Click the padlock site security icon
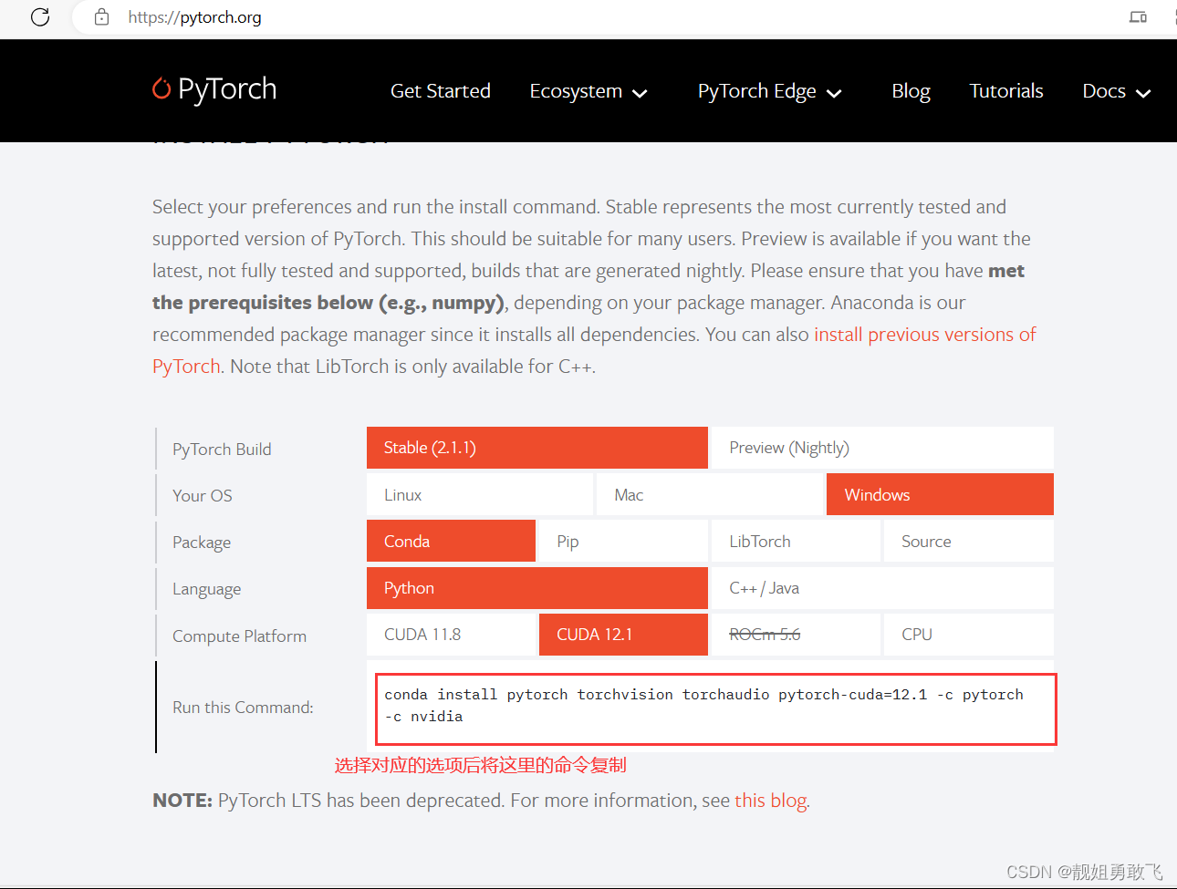This screenshot has height=889, width=1177. pyautogui.click(x=100, y=16)
